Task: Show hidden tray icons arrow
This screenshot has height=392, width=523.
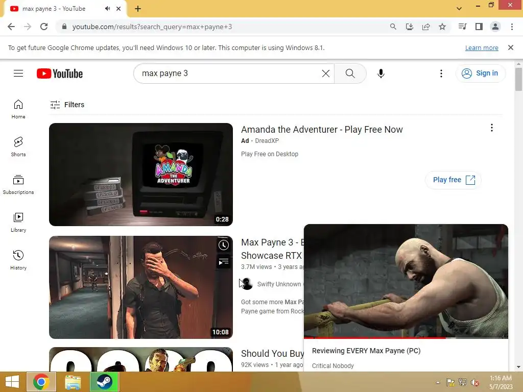Action: 438,382
